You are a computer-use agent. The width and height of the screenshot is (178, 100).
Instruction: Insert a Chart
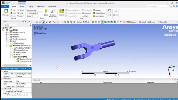pyautogui.click(x=85, y=16)
